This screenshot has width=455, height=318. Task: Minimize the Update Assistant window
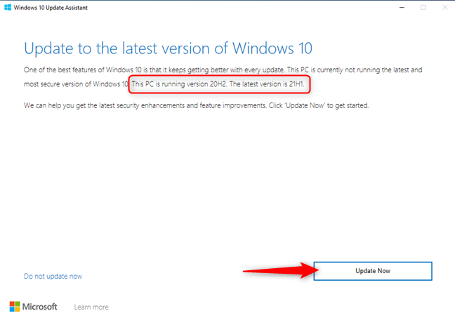coord(402,7)
